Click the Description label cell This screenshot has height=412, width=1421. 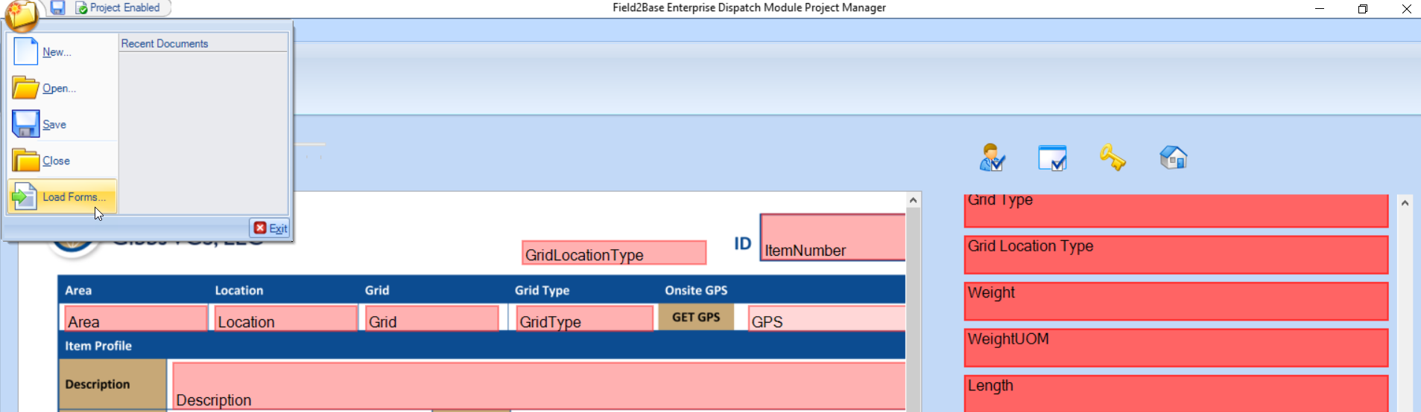113,384
